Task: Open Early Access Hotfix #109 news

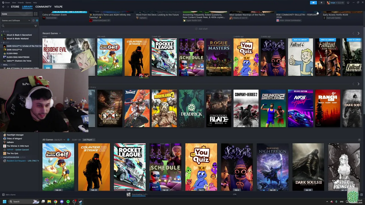Action: tap(335, 15)
